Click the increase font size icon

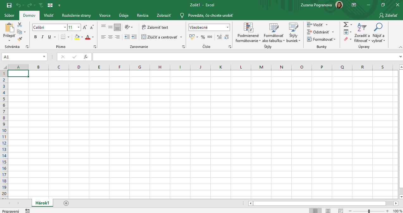85,27
